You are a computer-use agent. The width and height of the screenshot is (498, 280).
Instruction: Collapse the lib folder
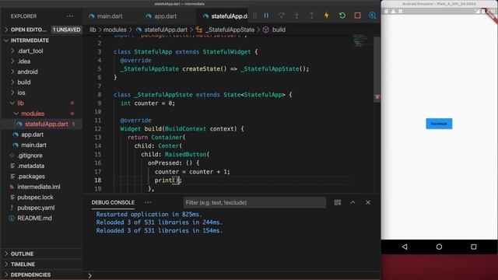point(20,103)
